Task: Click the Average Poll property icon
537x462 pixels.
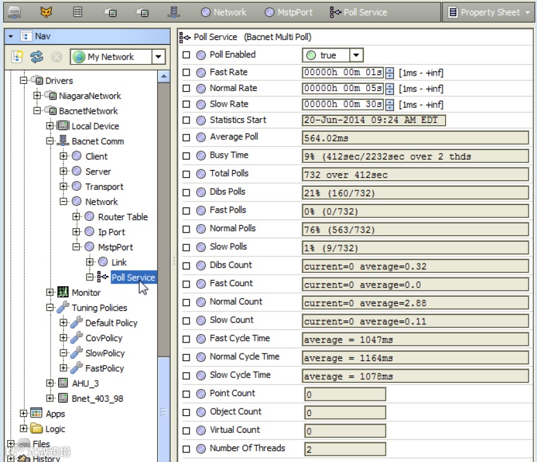Action: point(201,138)
